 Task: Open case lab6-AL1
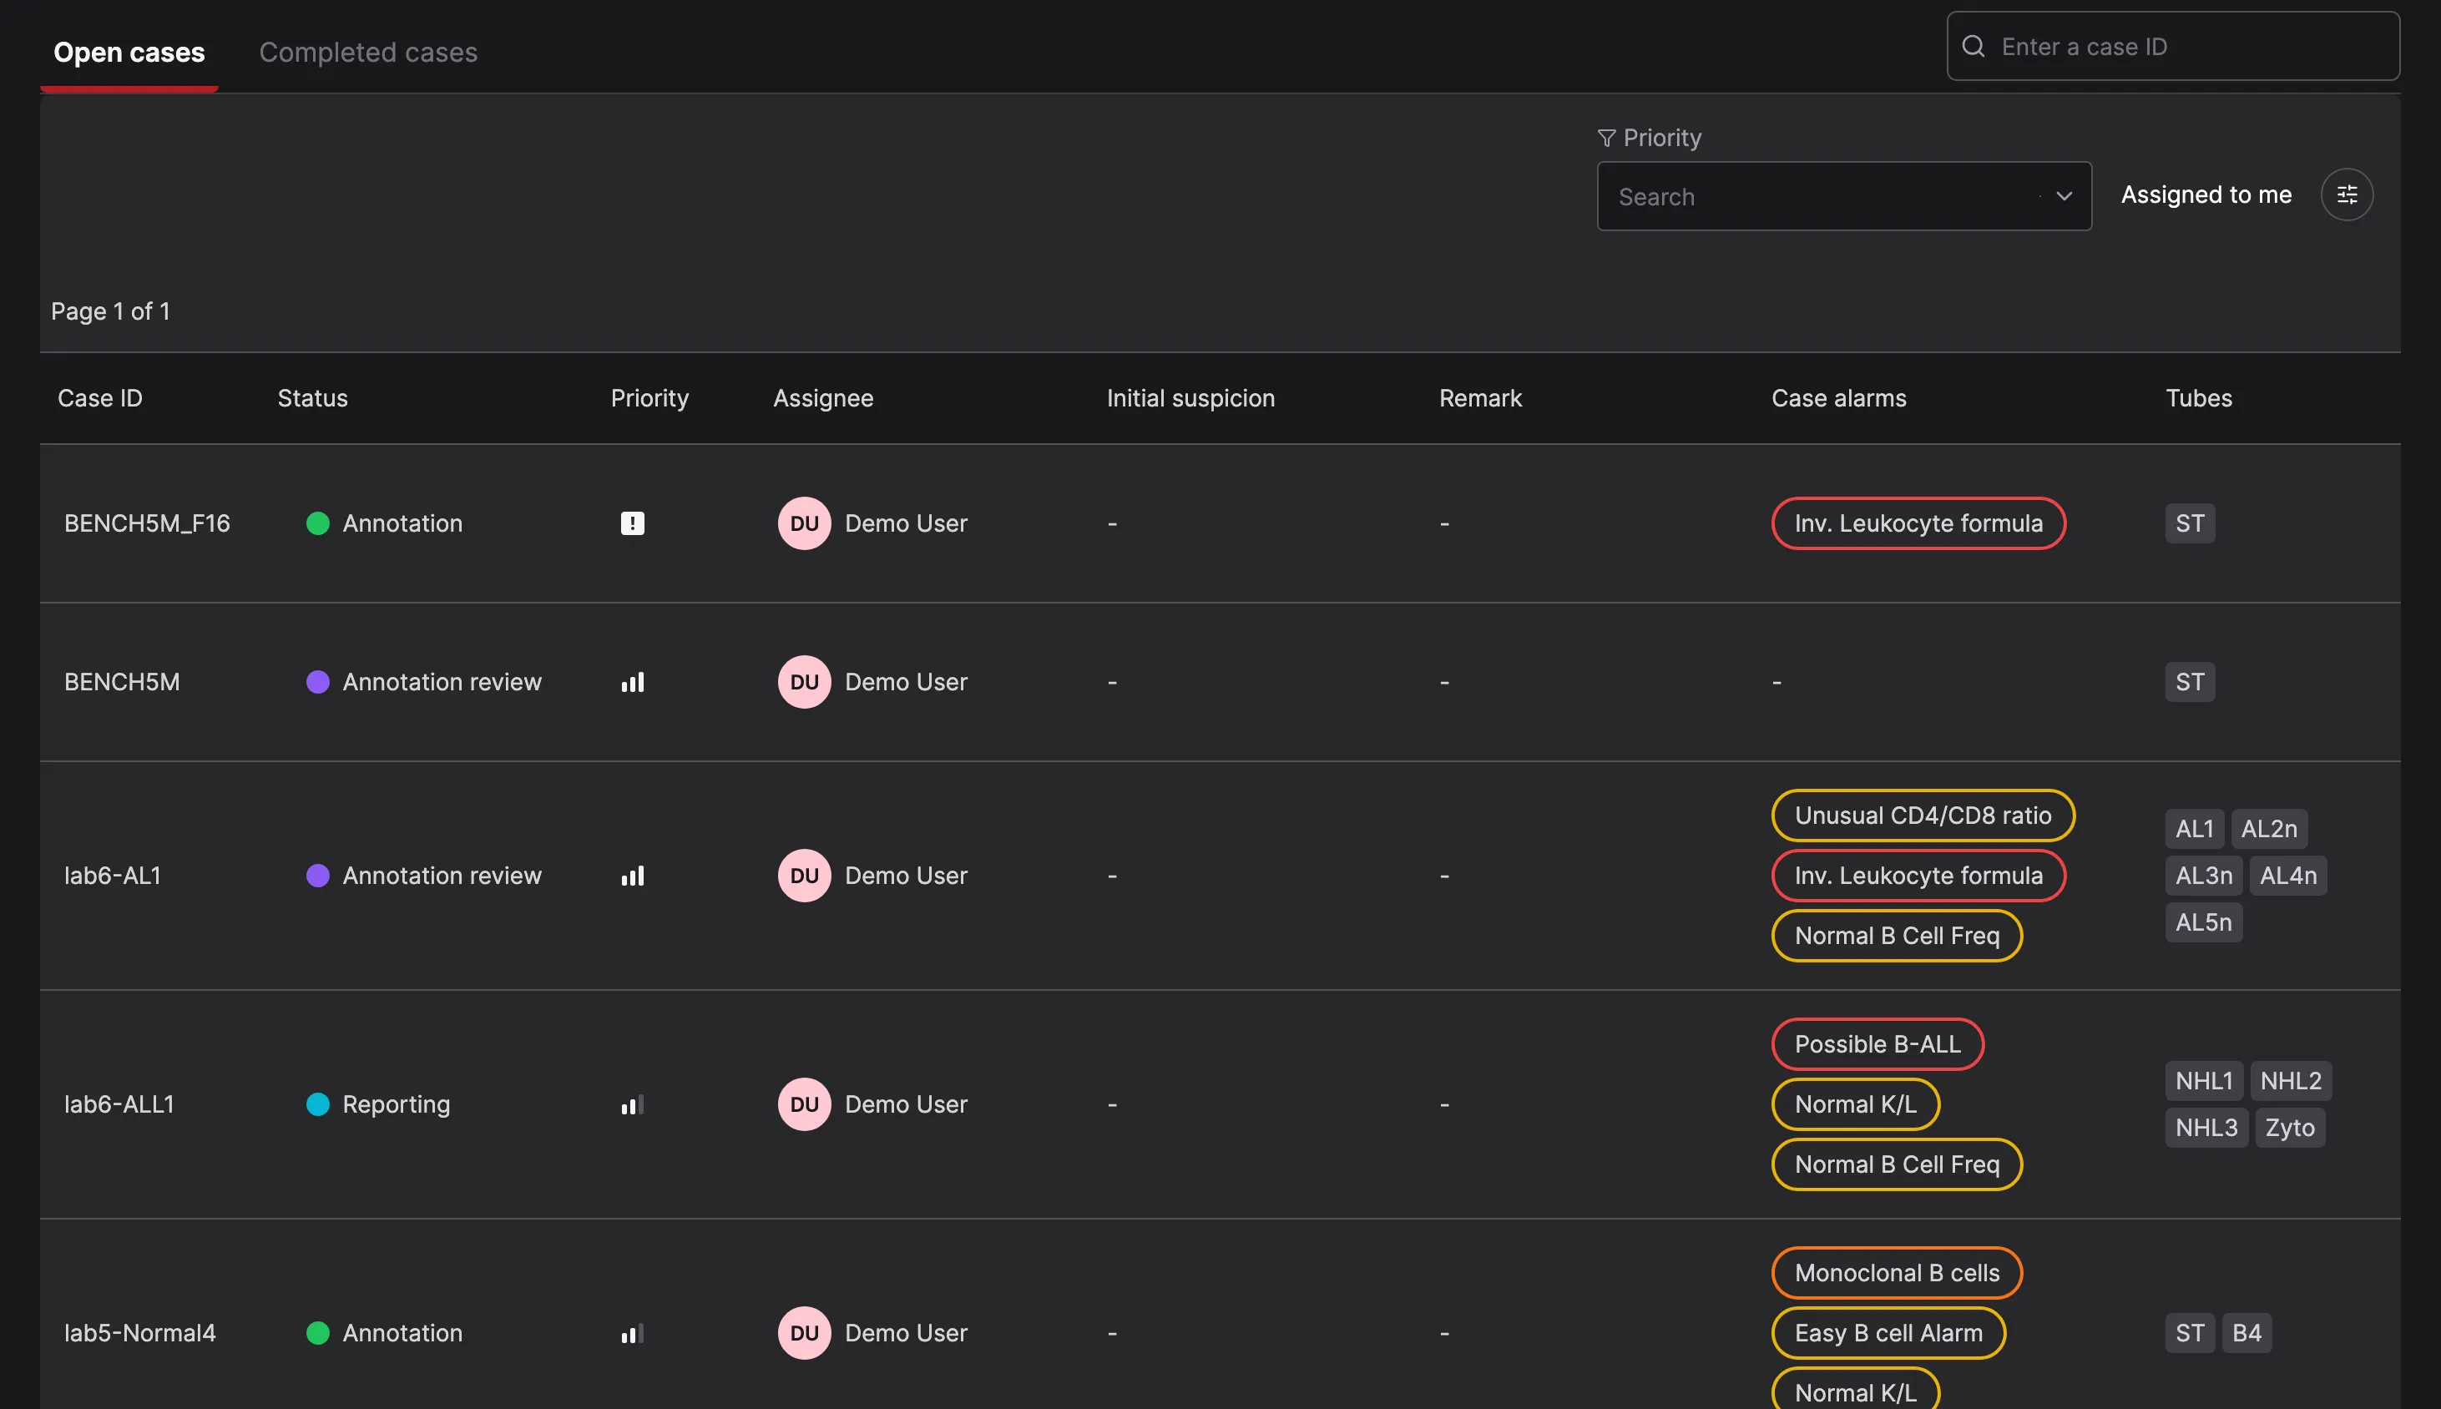point(112,876)
